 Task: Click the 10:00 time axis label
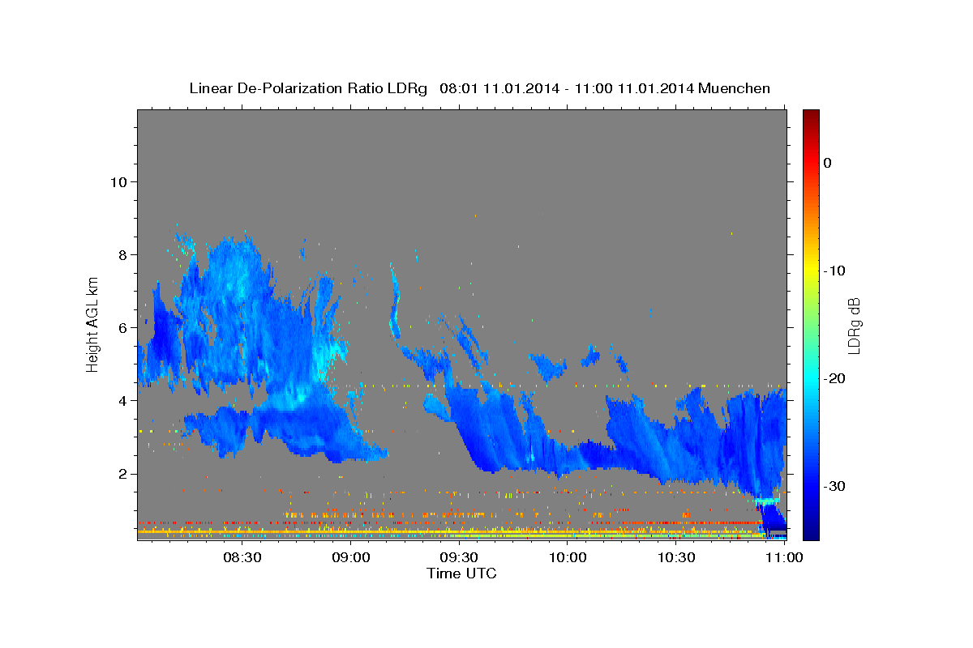pos(568,557)
